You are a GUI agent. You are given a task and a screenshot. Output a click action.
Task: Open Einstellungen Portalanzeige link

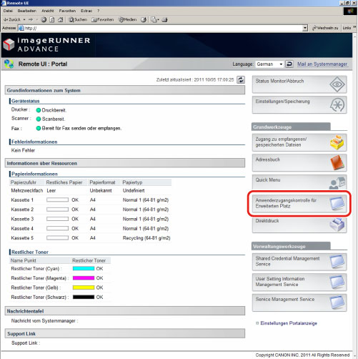(289, 323)
